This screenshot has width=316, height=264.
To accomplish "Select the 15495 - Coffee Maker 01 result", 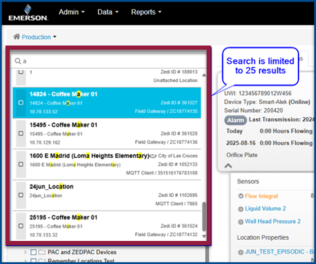I will pyautogui.click(x=107, y=134).
